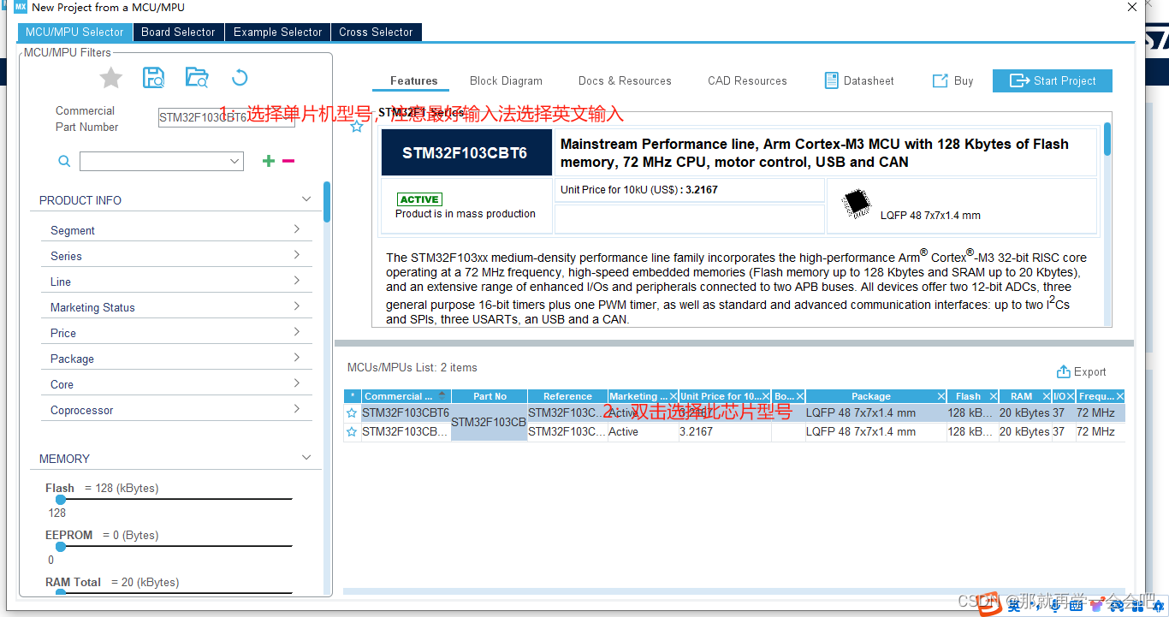Click the Sogou input method logo
The height and width of the screenshot is (617, 1169).
(990, 602)
